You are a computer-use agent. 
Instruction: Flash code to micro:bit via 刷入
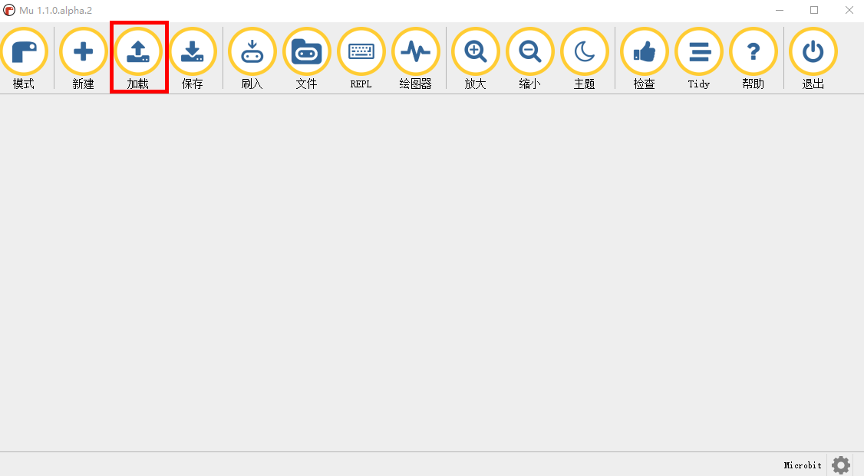tap(252, 57)
